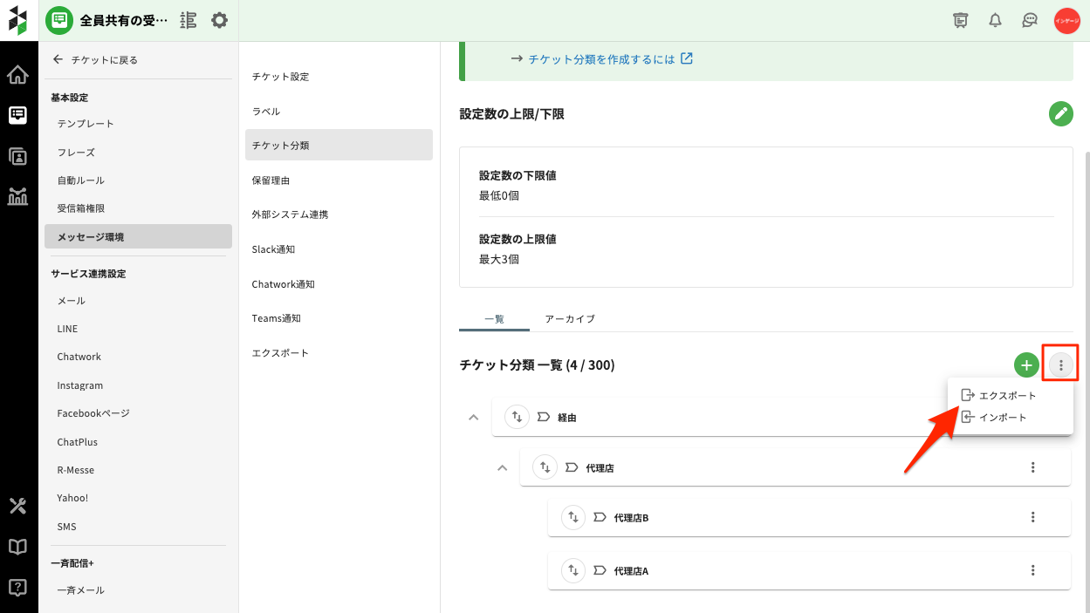Click the reorder arrows icon for 代理店B
The height and width of the screenshot is (613, 1090).
point(573,517)
